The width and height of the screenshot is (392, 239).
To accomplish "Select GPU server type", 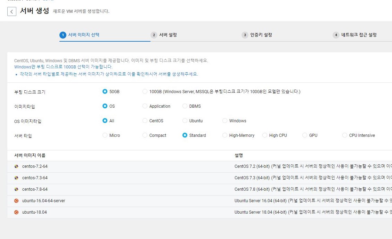I will point(305,135).
